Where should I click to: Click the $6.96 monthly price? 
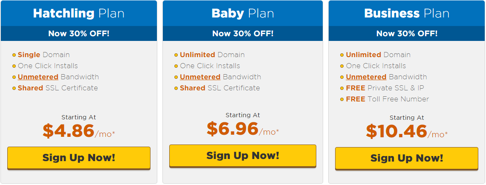click(x=233, y=129)
